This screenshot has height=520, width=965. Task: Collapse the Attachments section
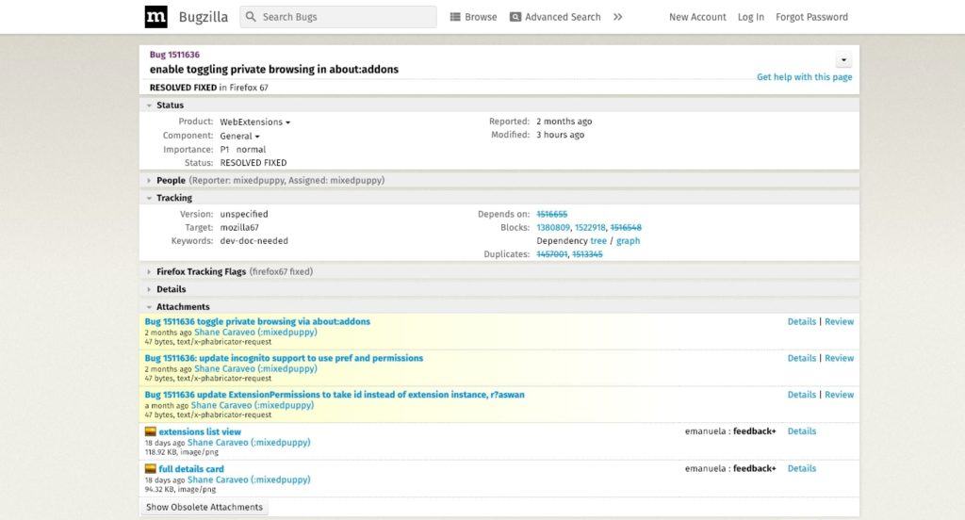(x=149, y=306)
